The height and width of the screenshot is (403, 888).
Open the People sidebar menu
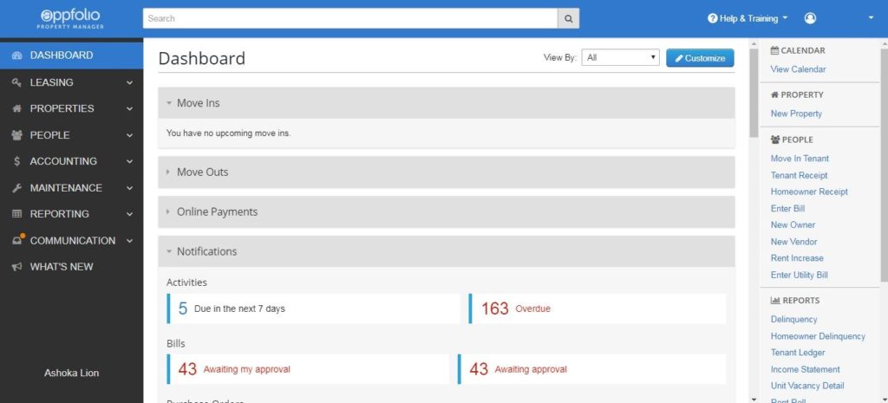point(71,135)
